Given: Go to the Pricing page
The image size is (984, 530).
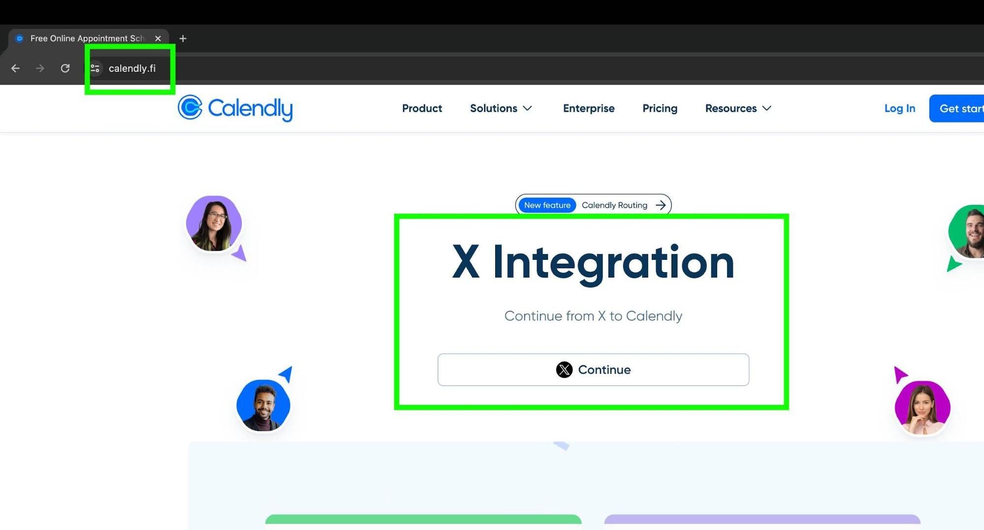Looking at the screenshot, I should coord(660,108).
